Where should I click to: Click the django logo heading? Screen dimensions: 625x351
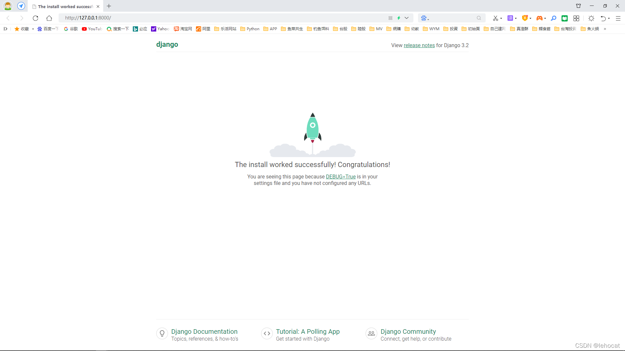coord(167,45)
